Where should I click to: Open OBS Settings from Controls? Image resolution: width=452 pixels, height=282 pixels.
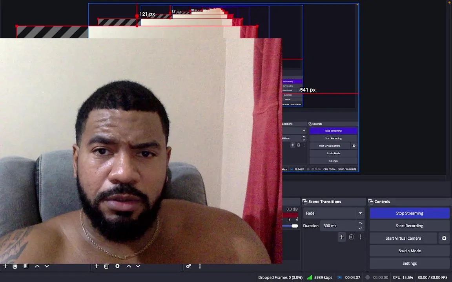pyautogui.click(x=410, y=263)
